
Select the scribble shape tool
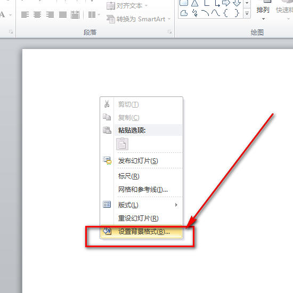pyautogui.click(x=195, y=13)
